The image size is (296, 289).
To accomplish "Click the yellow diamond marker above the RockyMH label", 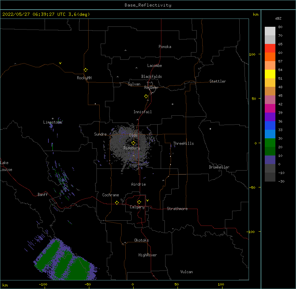I will tap(86, 70).
